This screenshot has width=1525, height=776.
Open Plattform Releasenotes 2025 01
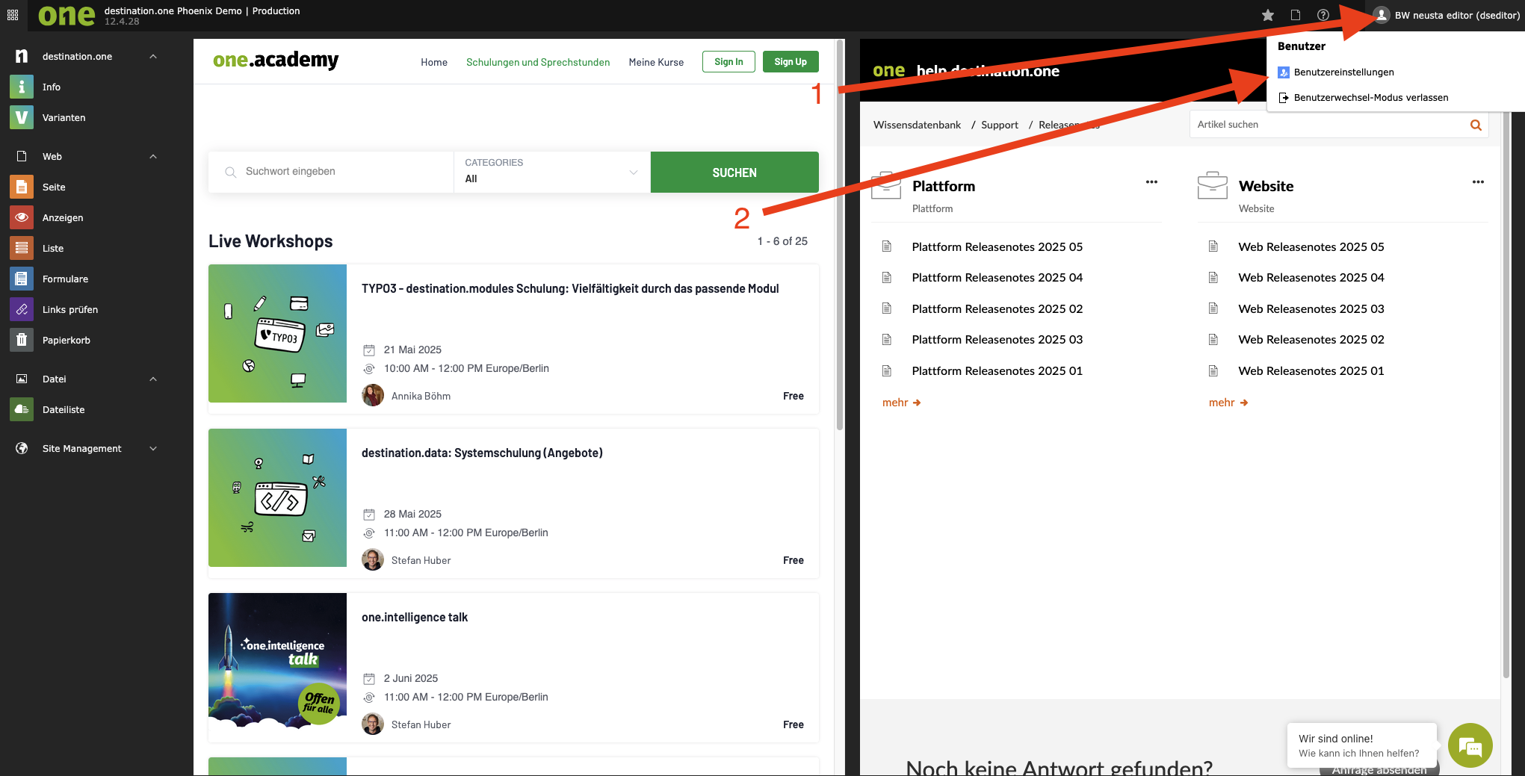pyautogui.click(x=997, y=371)
